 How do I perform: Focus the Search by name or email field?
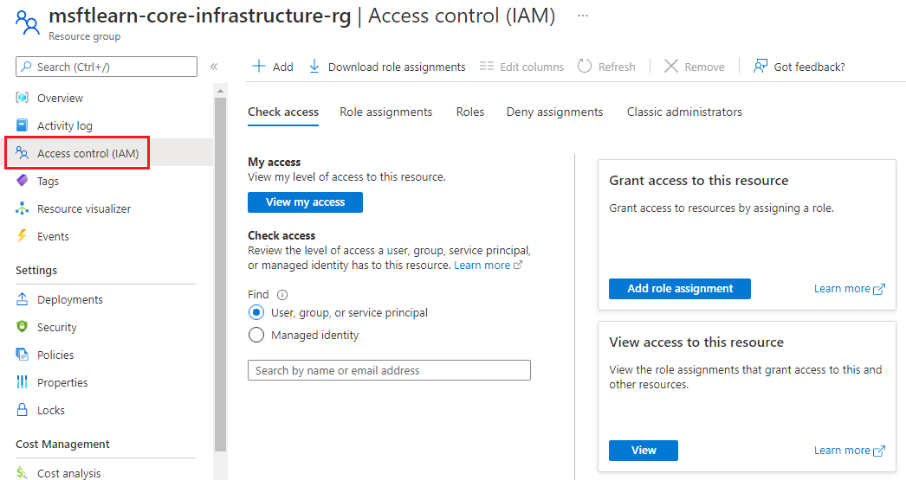390,370
